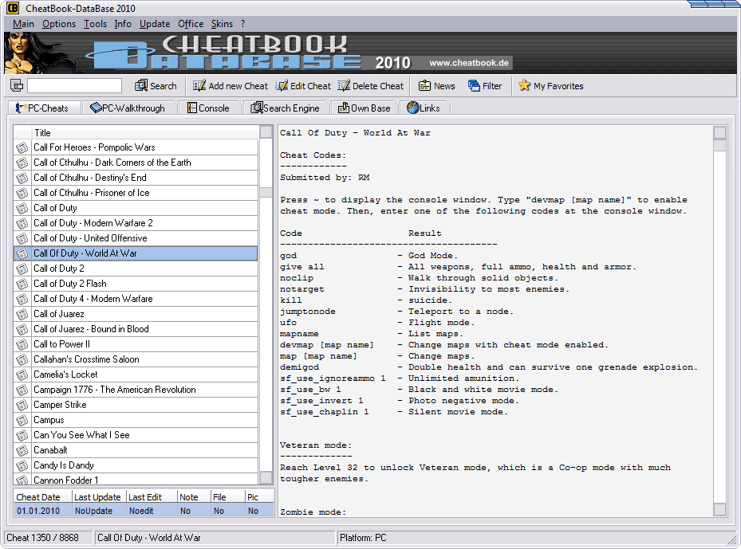Click the www.cheatbook.de banner link
Screen dimensions: 741x549
click(469, 63)
